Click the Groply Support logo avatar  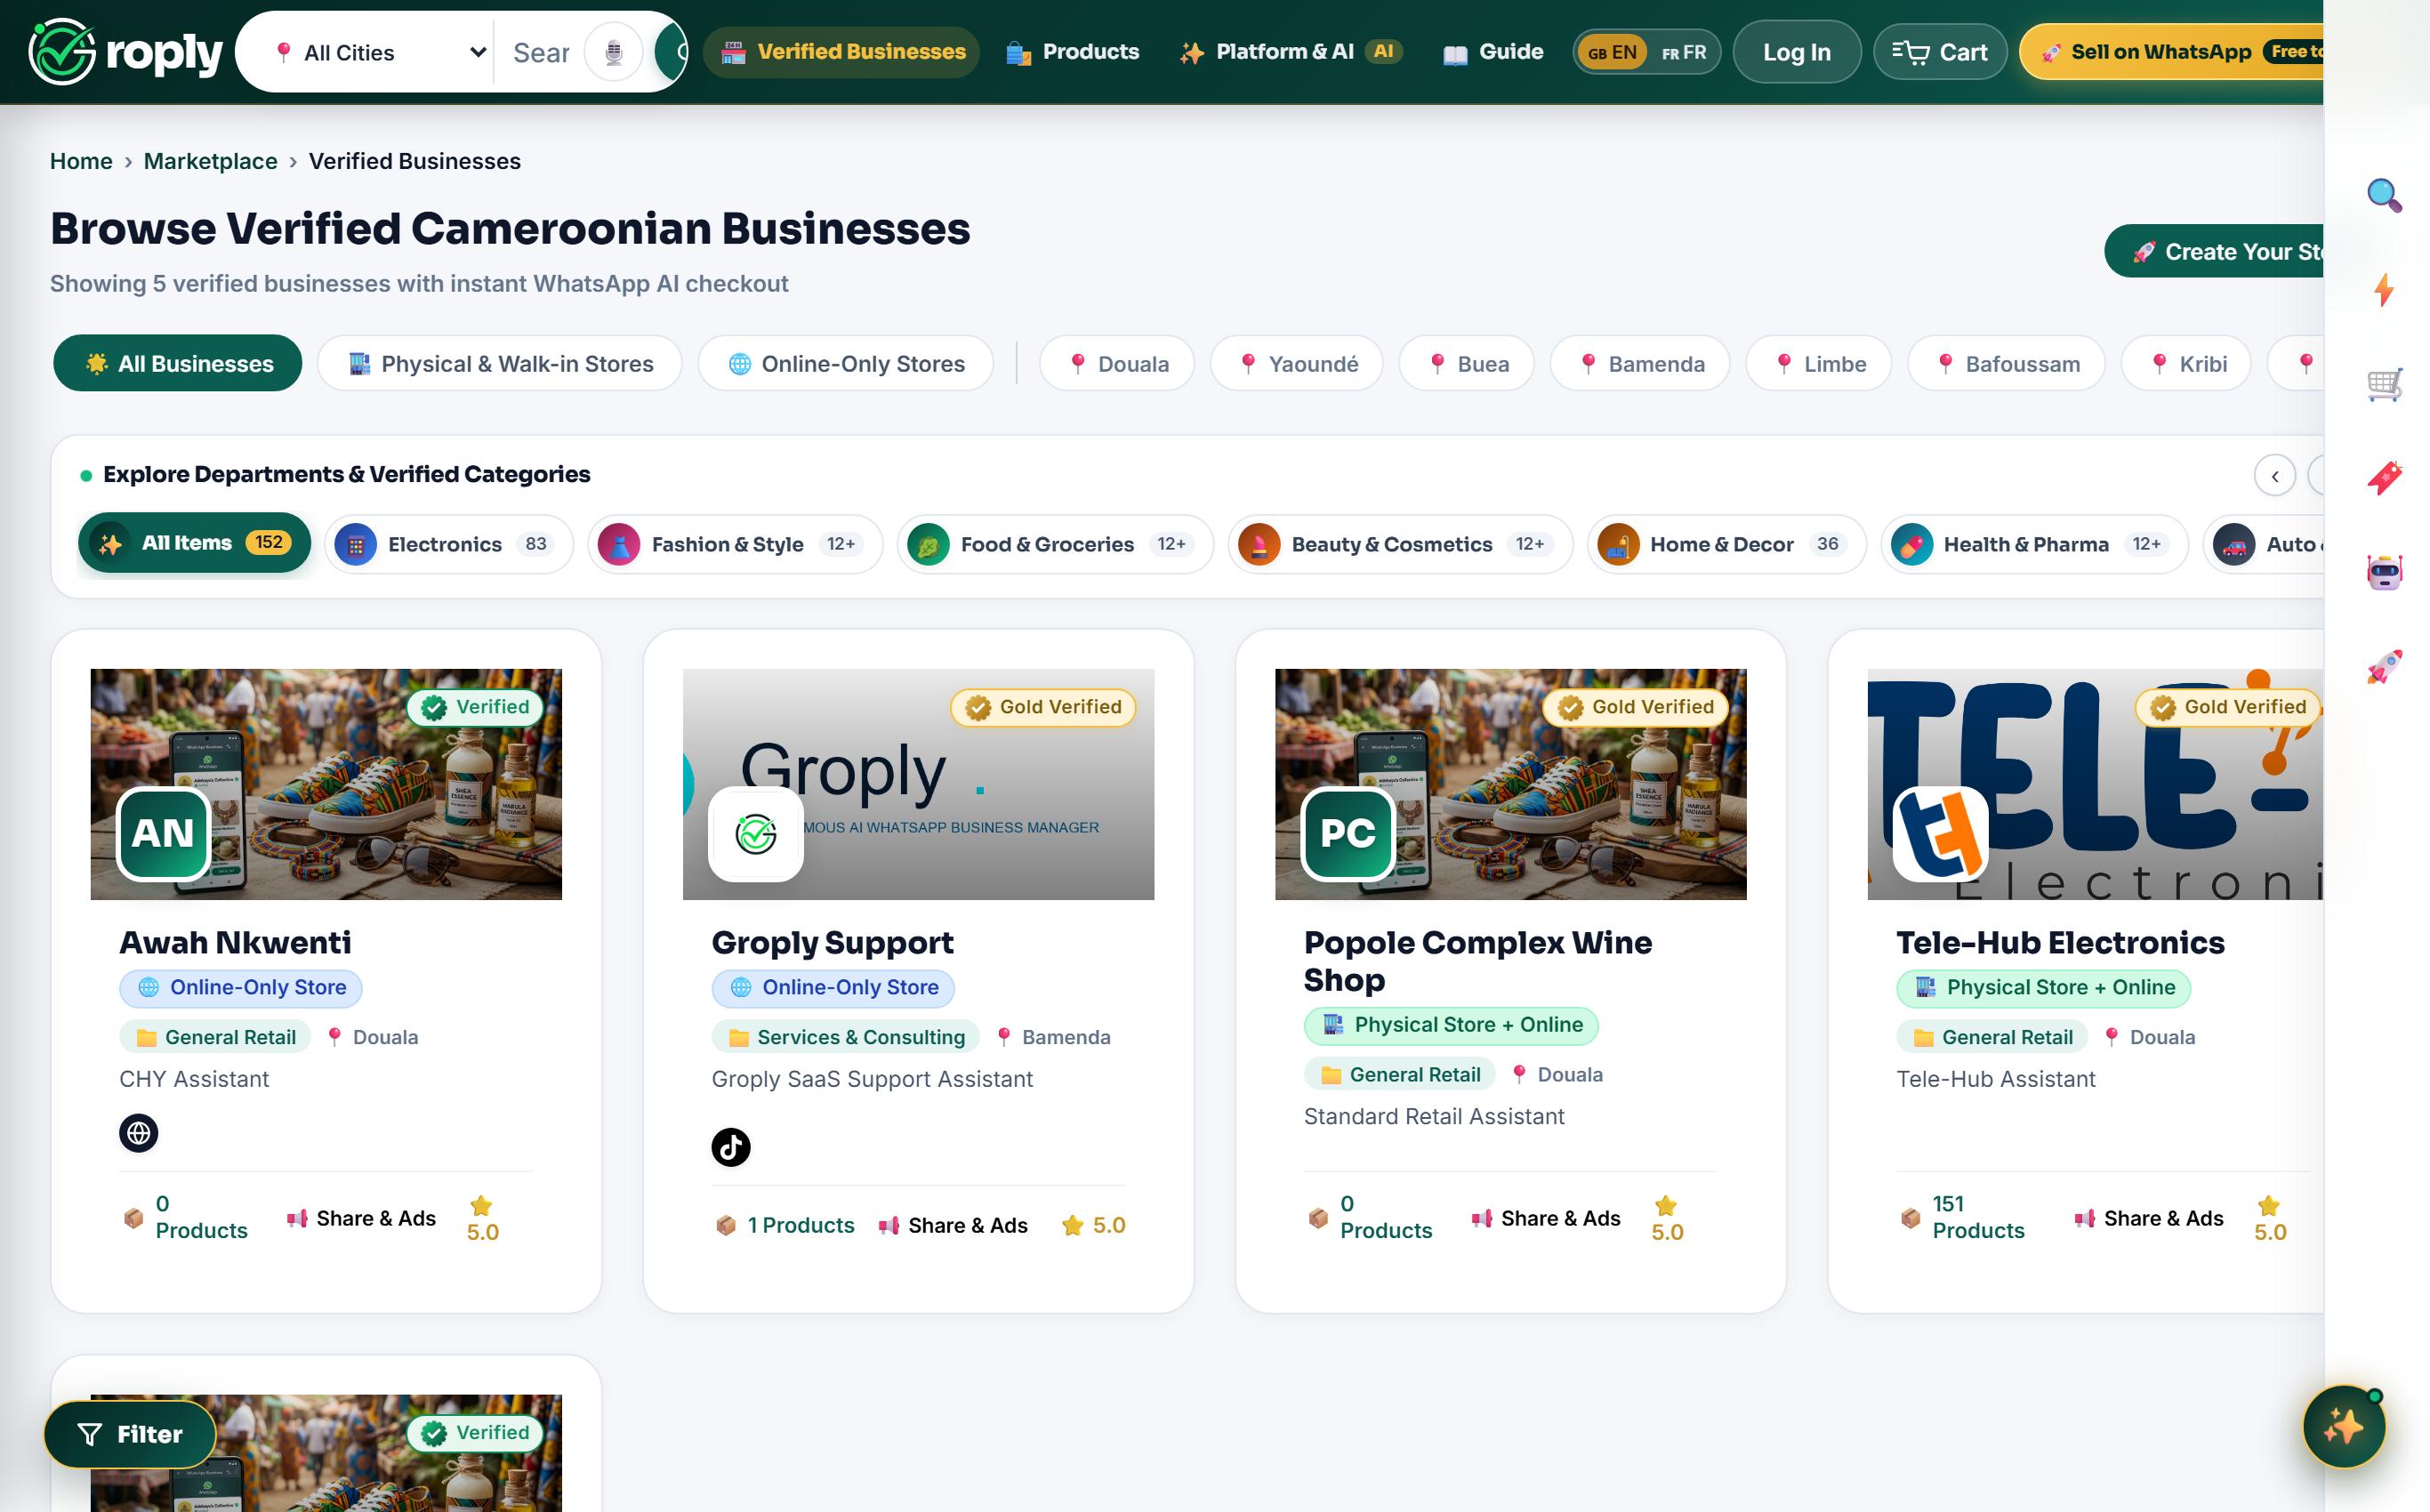[x=756, y=833]
